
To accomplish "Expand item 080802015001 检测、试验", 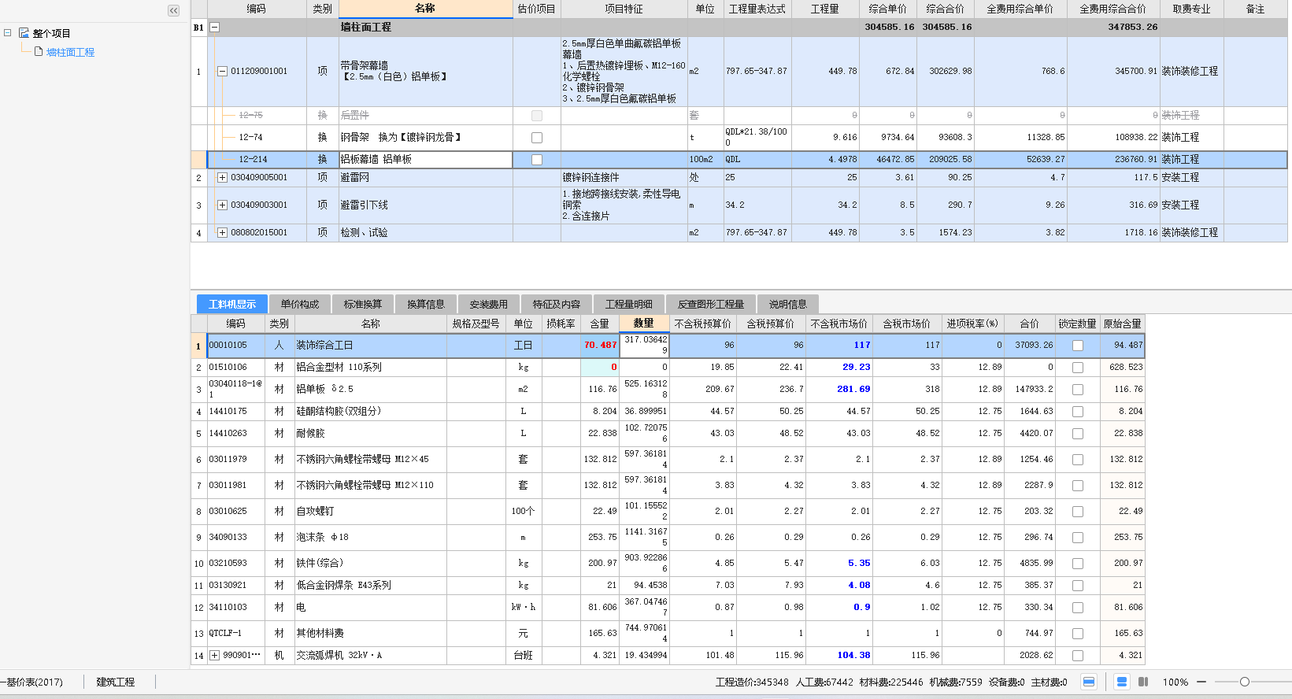I will pyautogui.click(x=222, y=232).
